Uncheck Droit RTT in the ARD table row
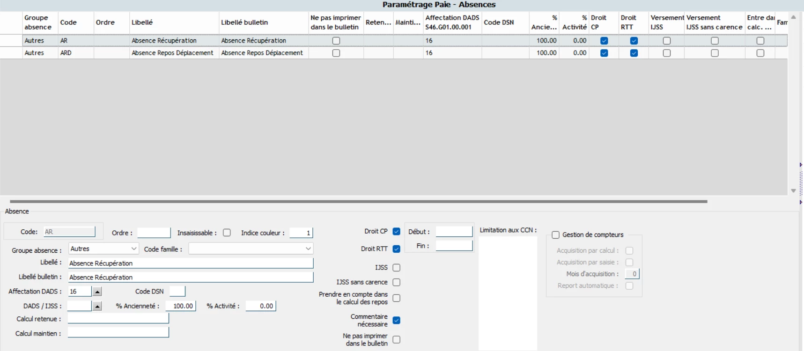Screen dimensions: 804x351 (x=634, y=53)
